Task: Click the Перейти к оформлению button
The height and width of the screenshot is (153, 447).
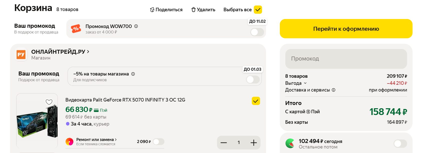Action: (x=346, y=29)
